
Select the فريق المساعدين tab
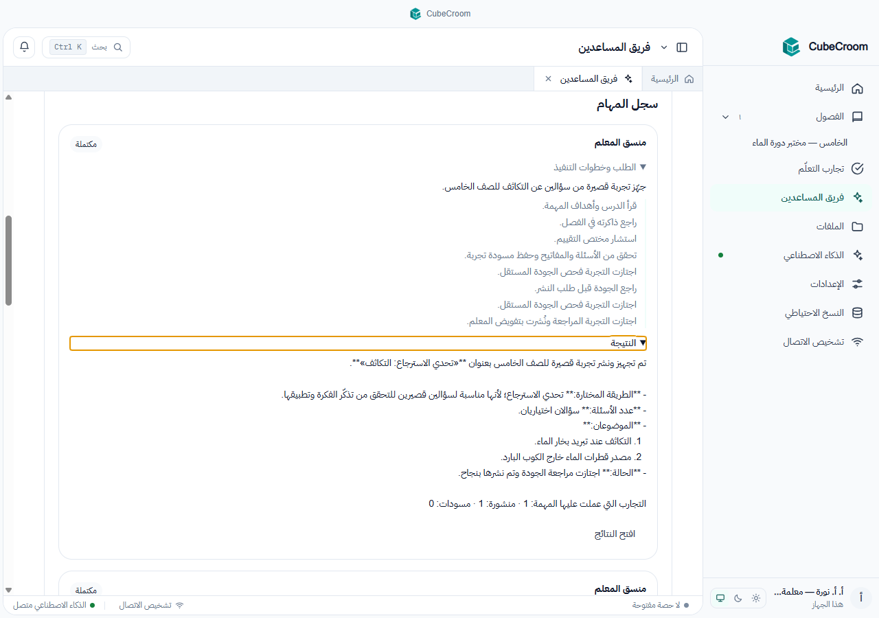click(588, 79)
